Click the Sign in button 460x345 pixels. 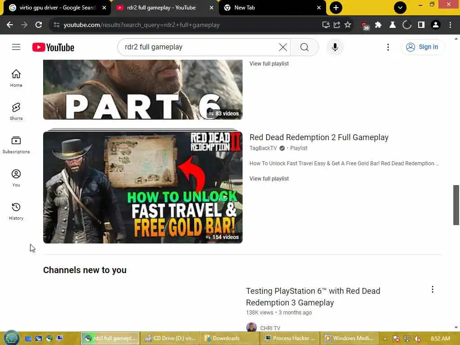pos(422,47)
